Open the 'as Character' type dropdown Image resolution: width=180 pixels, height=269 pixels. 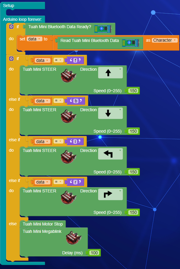(165, 40)
